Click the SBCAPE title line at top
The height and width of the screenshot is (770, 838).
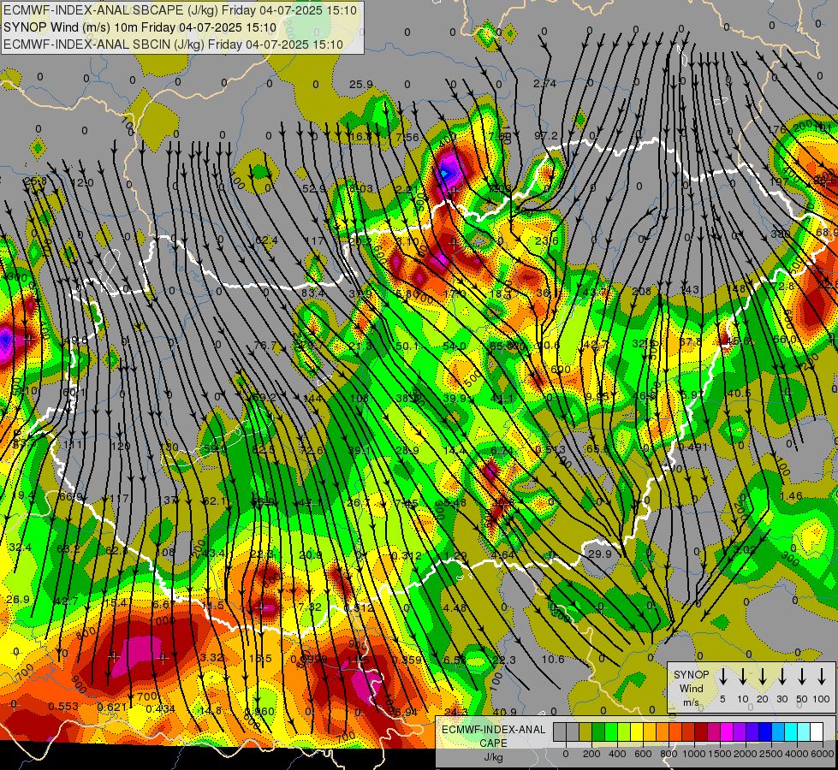[180, 10]
